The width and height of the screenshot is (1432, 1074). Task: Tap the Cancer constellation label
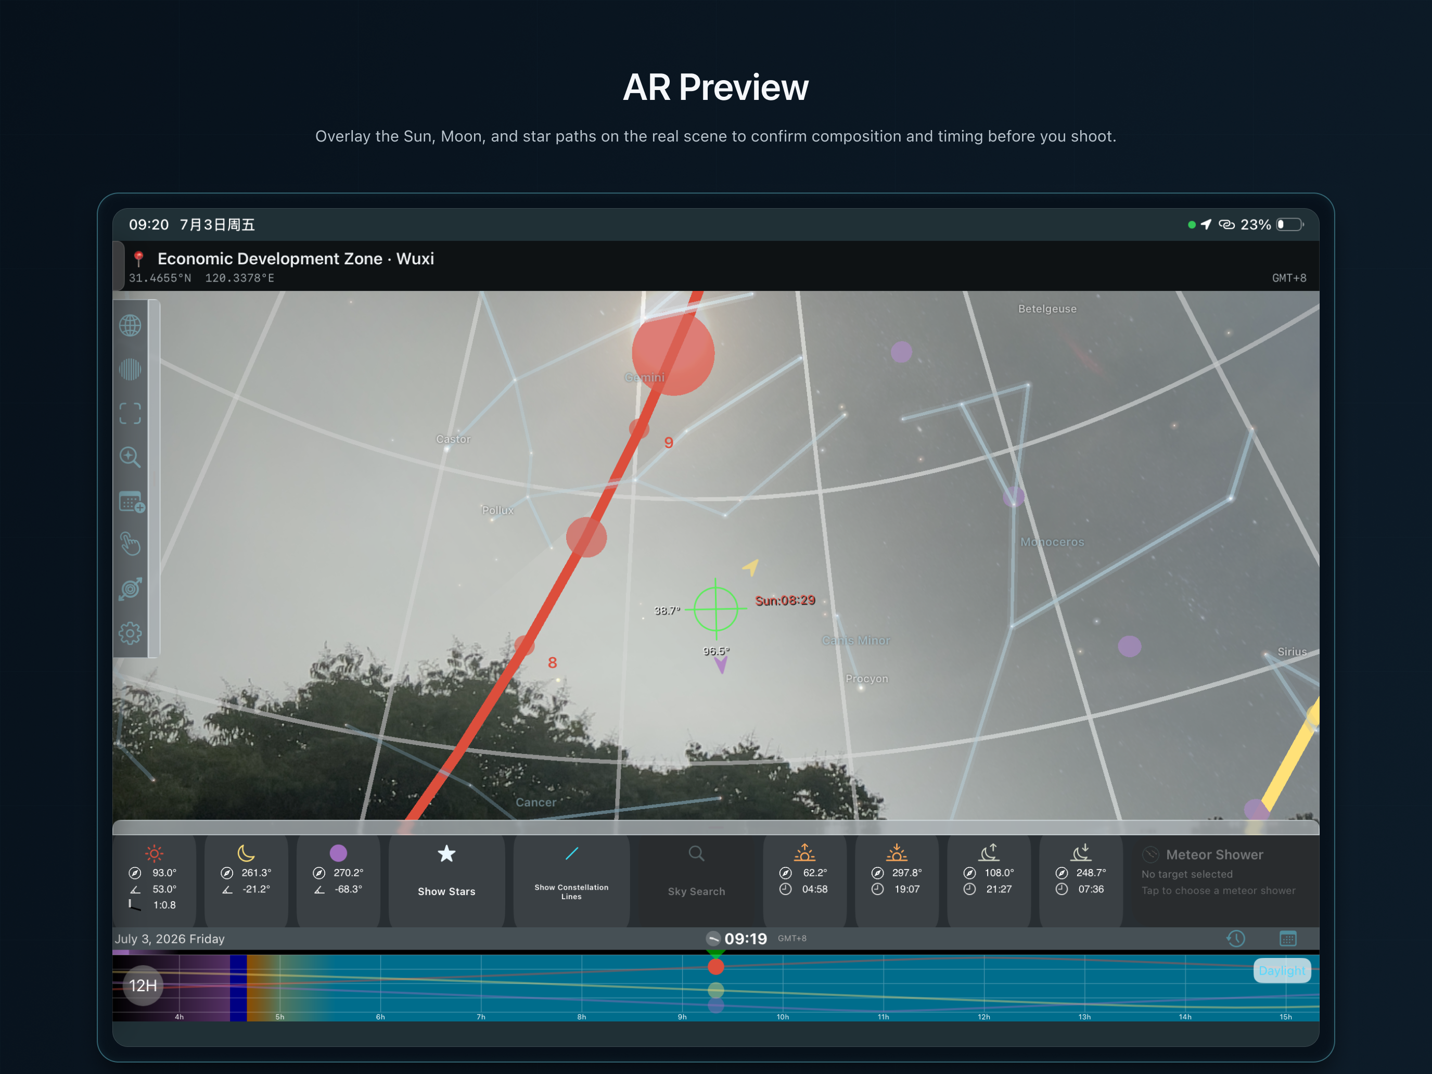pos(536,802)
